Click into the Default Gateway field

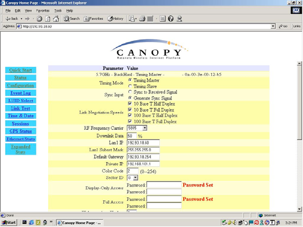(x=143, y=157)
